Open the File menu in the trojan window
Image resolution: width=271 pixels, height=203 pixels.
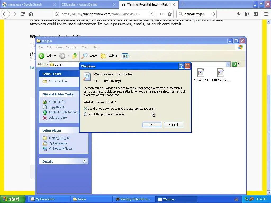click(x=40, y=47)
